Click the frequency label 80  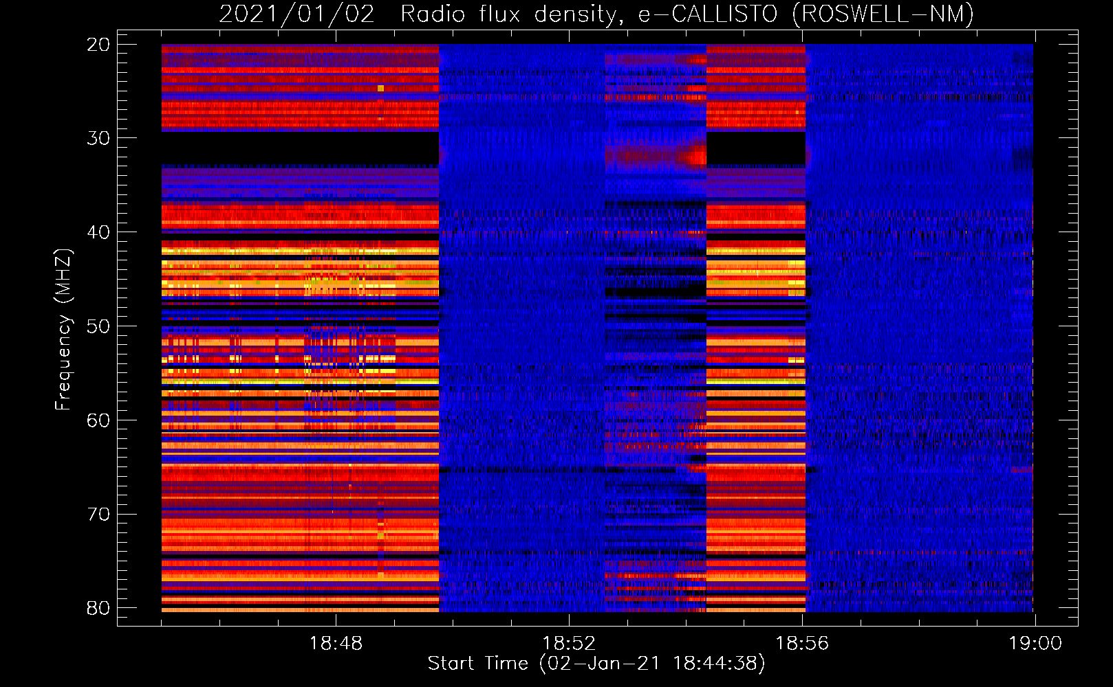(x=98, y=608)
